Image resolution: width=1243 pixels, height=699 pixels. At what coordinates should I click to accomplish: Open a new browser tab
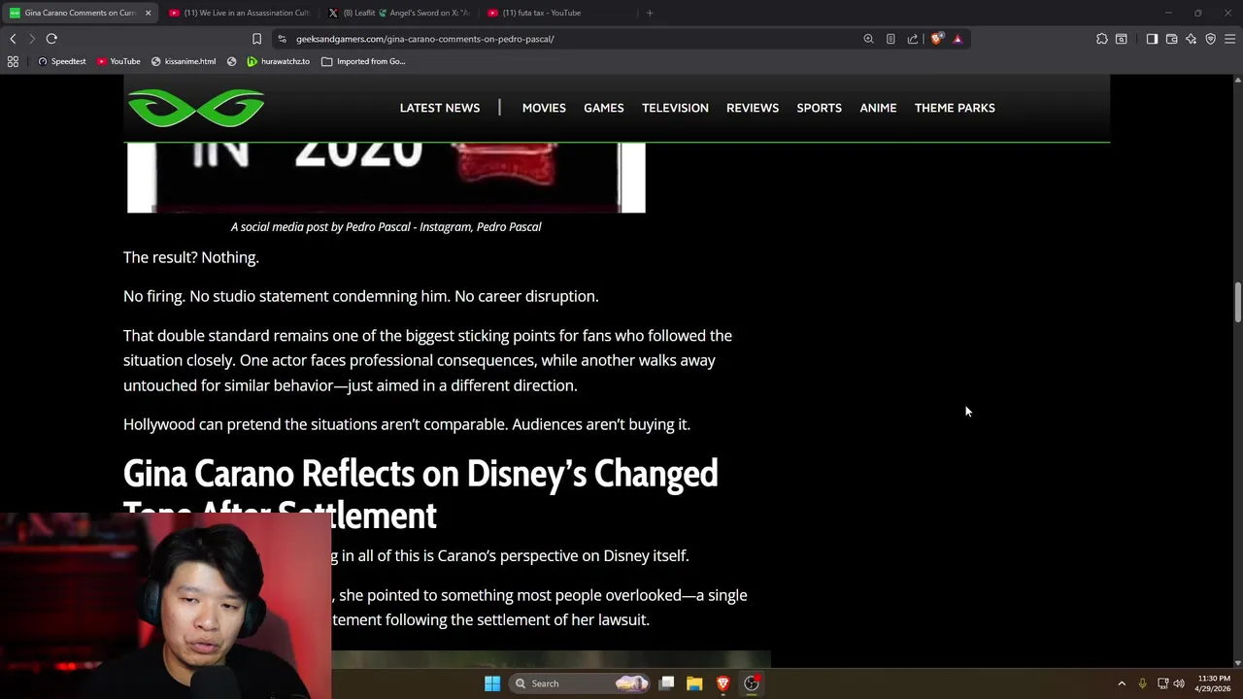(x=650, y=13)
